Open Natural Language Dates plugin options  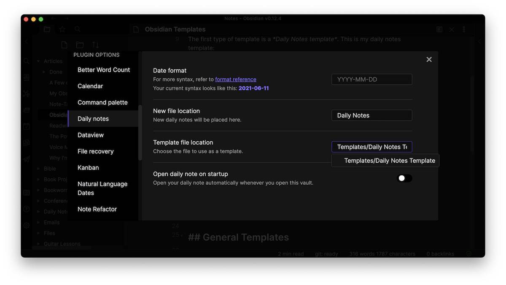103,188
